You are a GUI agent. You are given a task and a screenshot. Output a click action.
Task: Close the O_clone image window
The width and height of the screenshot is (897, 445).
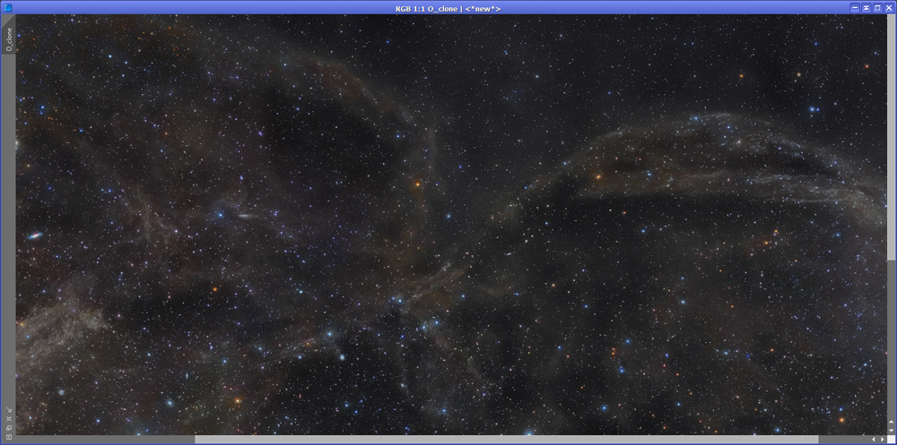click(889, 7)
